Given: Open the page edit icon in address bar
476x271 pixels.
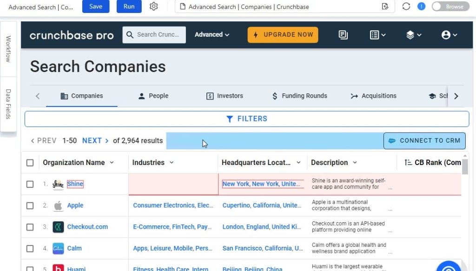Looking at the screenshot, I should point(385,7).
